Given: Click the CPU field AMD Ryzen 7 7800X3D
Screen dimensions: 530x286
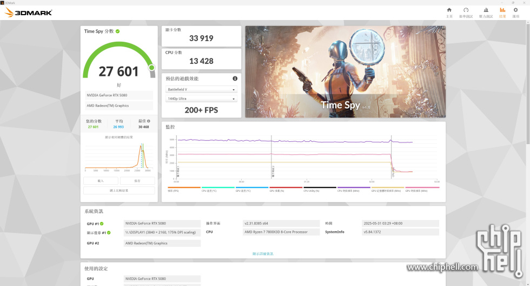Looking at the screenshot, I should click(x=281, y=232).
